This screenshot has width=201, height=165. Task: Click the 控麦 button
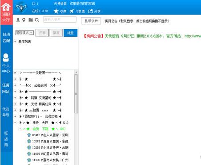(x=42, y=33)
